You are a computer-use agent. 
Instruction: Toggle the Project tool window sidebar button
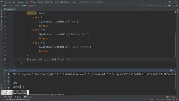(x=1, y=13)
